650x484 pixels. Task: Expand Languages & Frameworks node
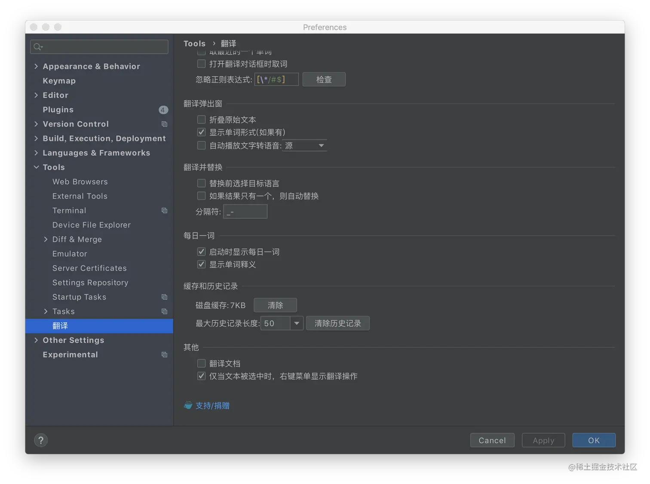(x=36, y=152)
